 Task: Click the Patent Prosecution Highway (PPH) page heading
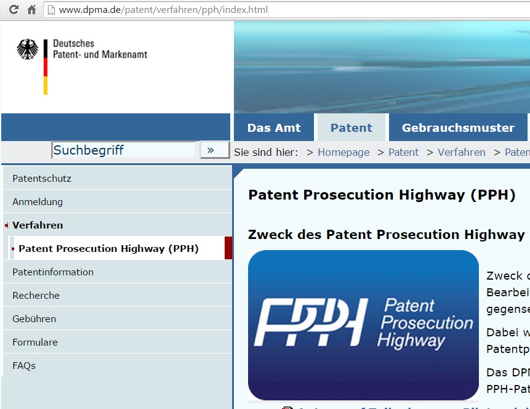[382, 195]
